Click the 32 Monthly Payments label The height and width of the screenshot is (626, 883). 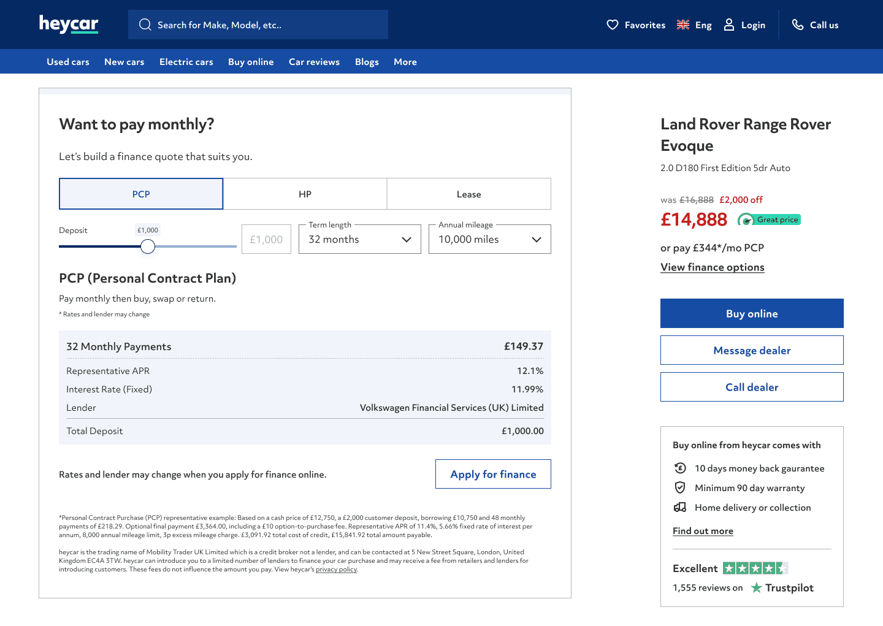(119, 346)
